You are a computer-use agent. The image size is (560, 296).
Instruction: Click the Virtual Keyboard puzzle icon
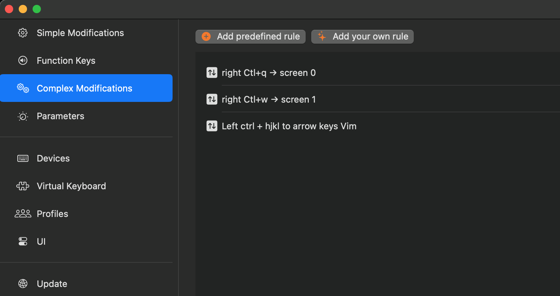pos(23,186)
